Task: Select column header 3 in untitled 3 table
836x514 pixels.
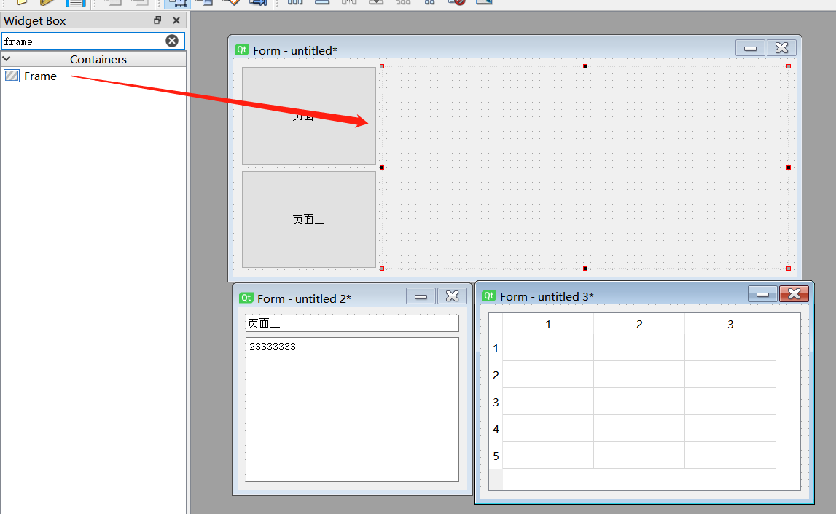Action: [730, 325]
